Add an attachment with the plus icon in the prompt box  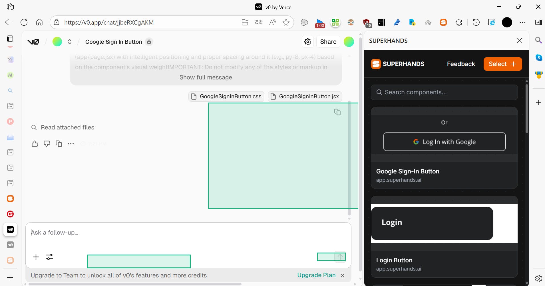coord(36,257)
